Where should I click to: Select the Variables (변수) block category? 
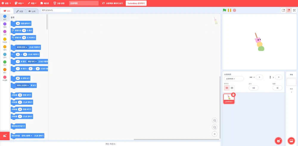point(5,71)
